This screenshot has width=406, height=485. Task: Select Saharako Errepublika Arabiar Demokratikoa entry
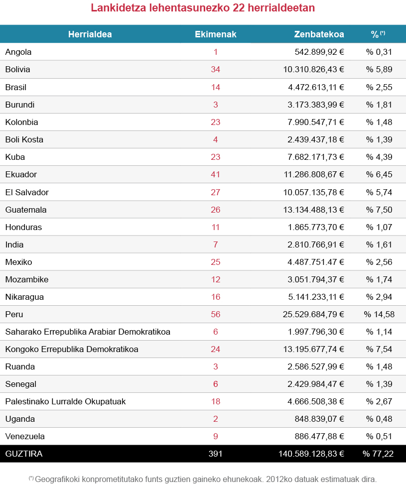pyautogui.click(x=88, y=332)
